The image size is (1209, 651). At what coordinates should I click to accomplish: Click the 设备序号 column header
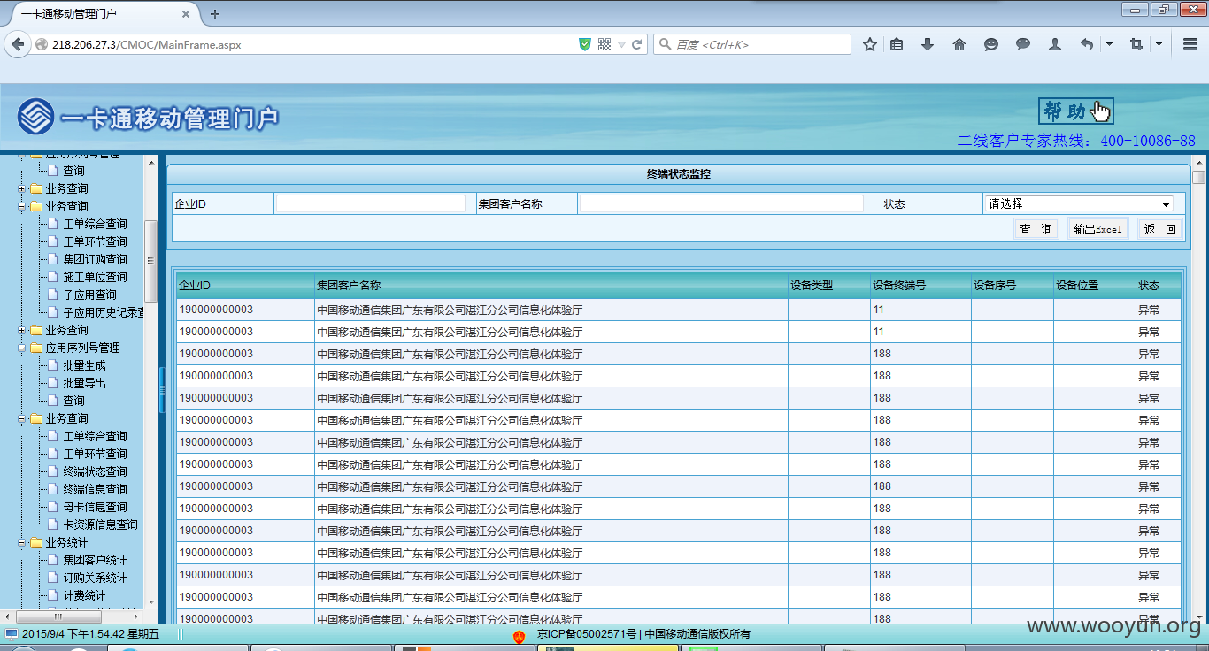pyautogui.click(x=995, y=286)
